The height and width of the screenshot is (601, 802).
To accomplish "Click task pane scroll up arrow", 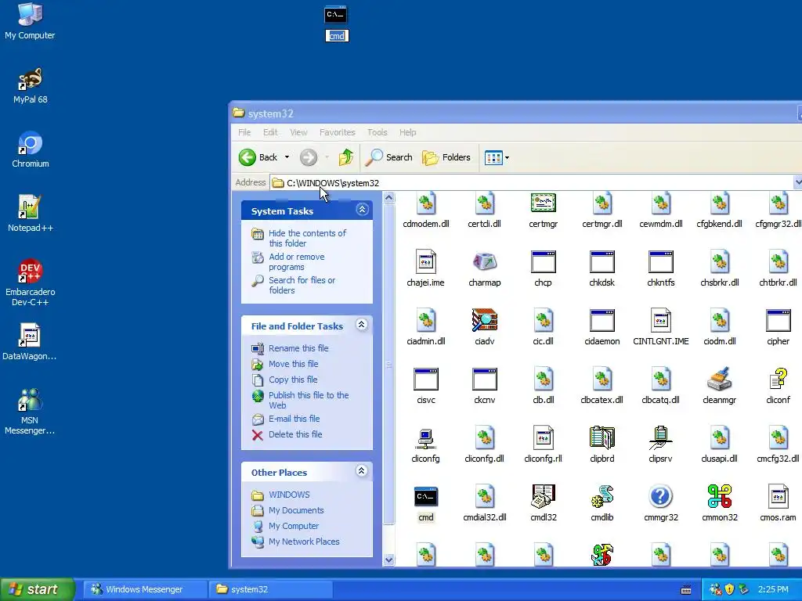I will click(x=388, y=198).
